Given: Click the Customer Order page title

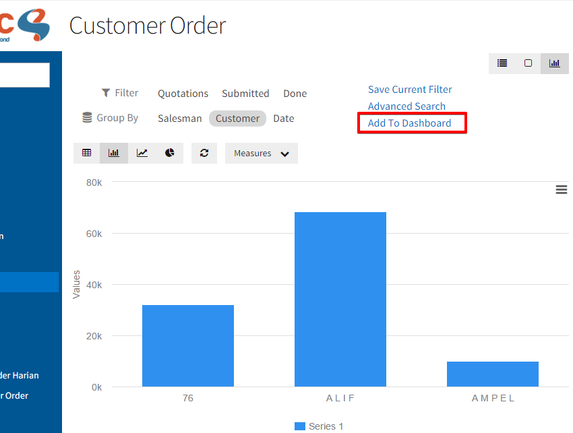Looking at the screenshot, I should click(148, 26).
